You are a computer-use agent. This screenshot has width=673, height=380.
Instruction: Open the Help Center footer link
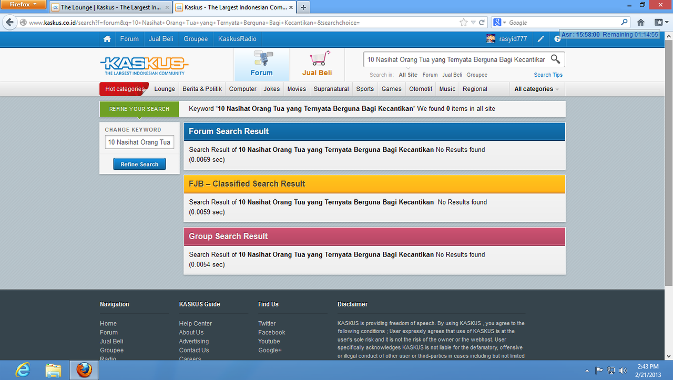click(196, 323)
